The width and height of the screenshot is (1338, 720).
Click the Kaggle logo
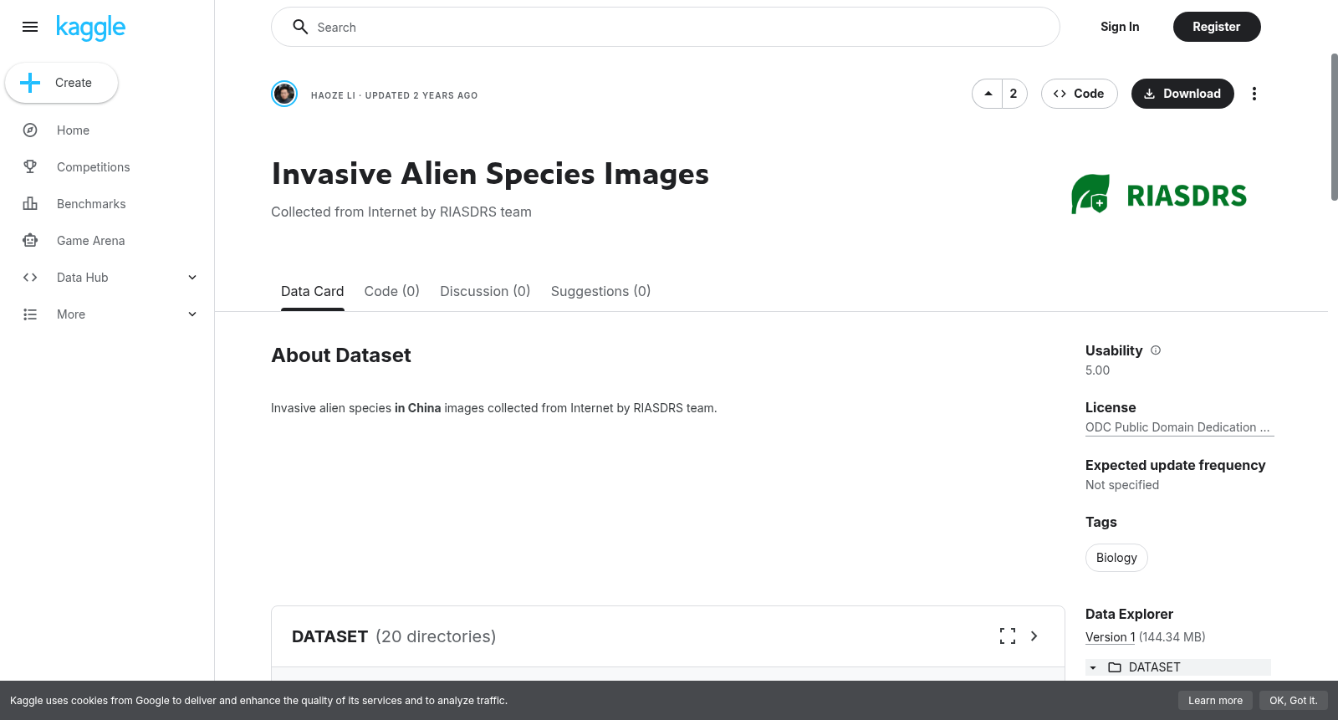pyautogui.click(x=90, y=28)
